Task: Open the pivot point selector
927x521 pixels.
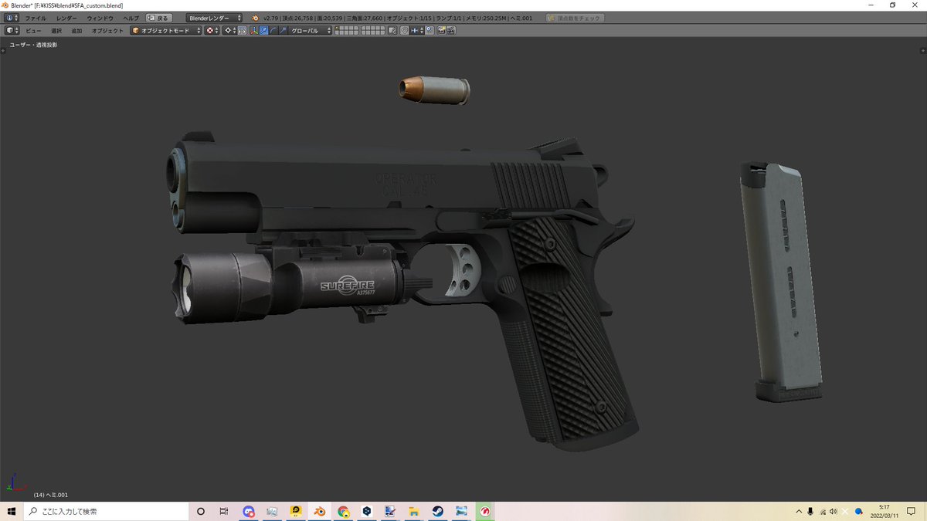Action: point(230,30)
